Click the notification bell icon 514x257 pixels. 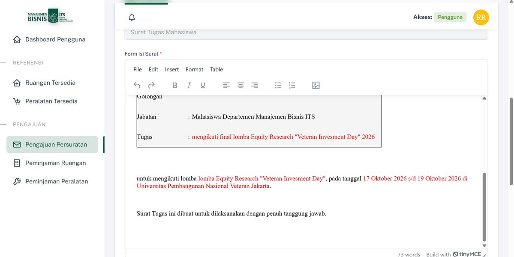tap(132, 18)
